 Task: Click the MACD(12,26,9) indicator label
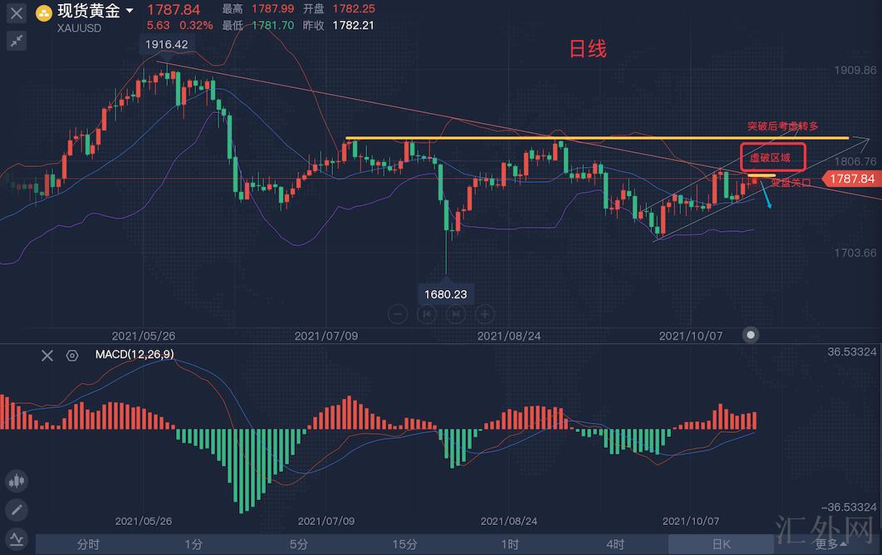[x=135, y=354]
